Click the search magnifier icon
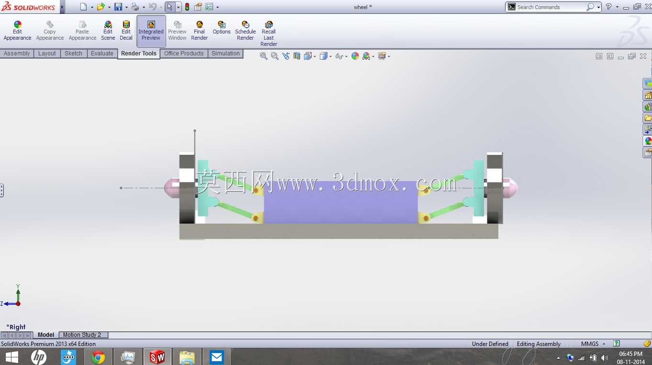Image resolution: width=652 pixels, height=365 pixels. tap(590, 7)
